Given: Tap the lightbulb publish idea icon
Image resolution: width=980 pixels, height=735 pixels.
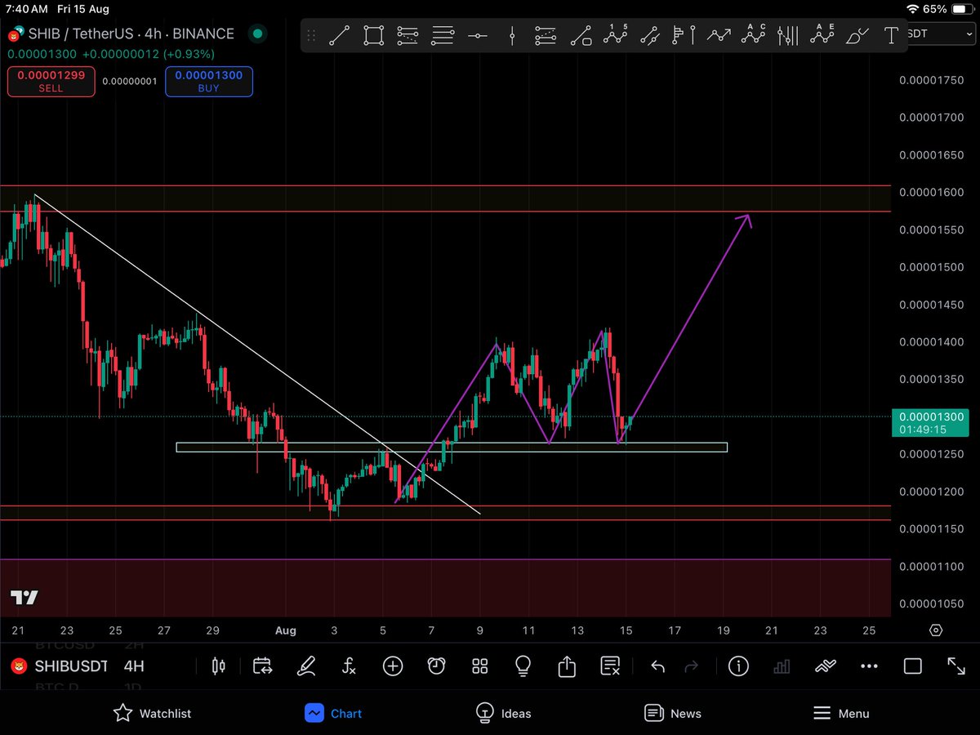Looking at the screenshot, I should [523, 666].
